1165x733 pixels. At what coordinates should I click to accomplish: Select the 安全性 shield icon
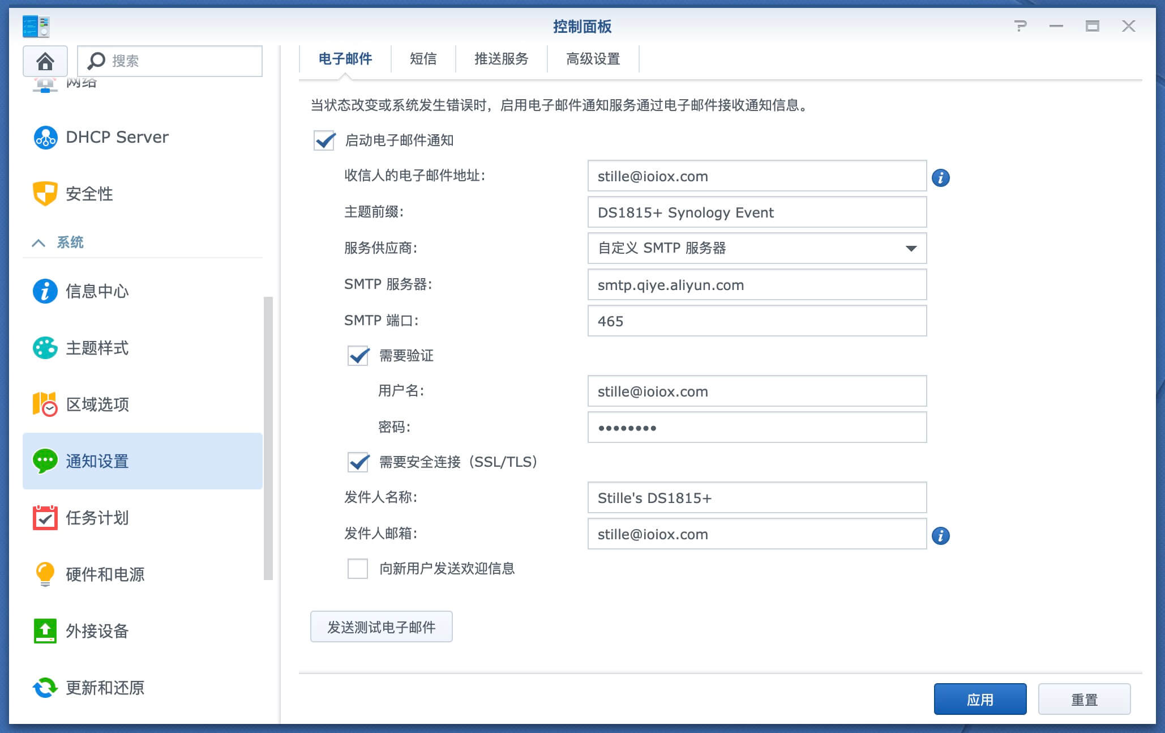pyautogui.click(x=45, y=194)
